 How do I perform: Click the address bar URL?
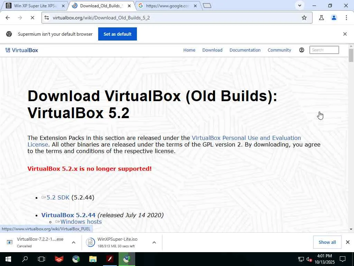click(101, 18)
